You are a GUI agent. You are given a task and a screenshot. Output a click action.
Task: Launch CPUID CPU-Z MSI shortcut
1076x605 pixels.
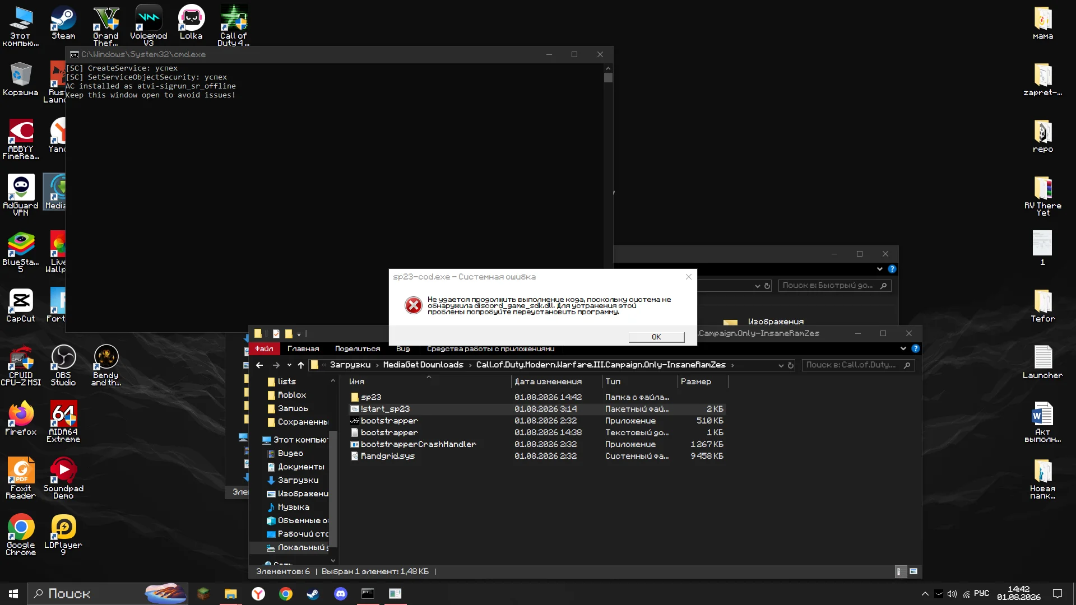pos(21,365)
